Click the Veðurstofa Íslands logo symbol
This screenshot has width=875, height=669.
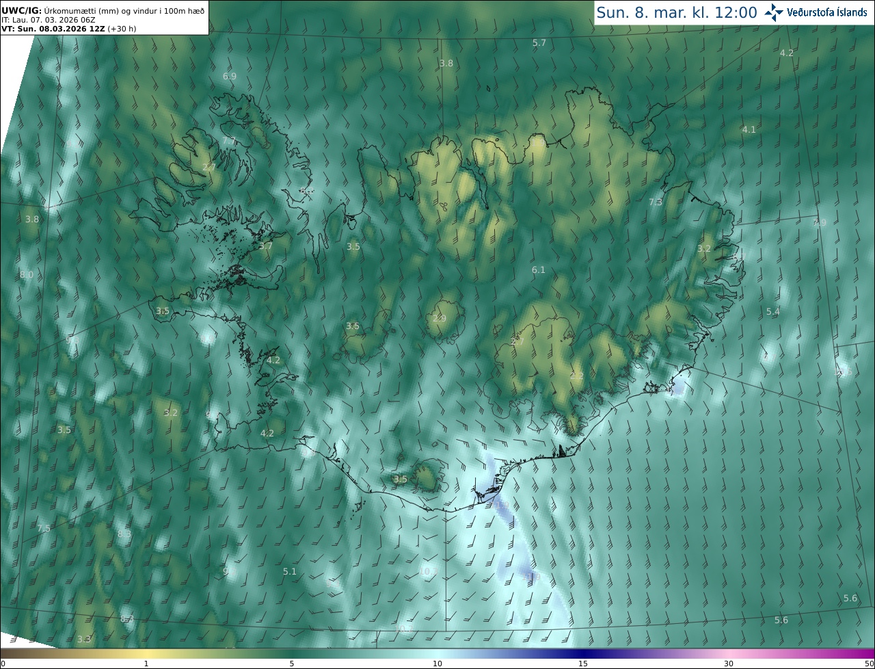pyautogui.click(x=774, y=12)
